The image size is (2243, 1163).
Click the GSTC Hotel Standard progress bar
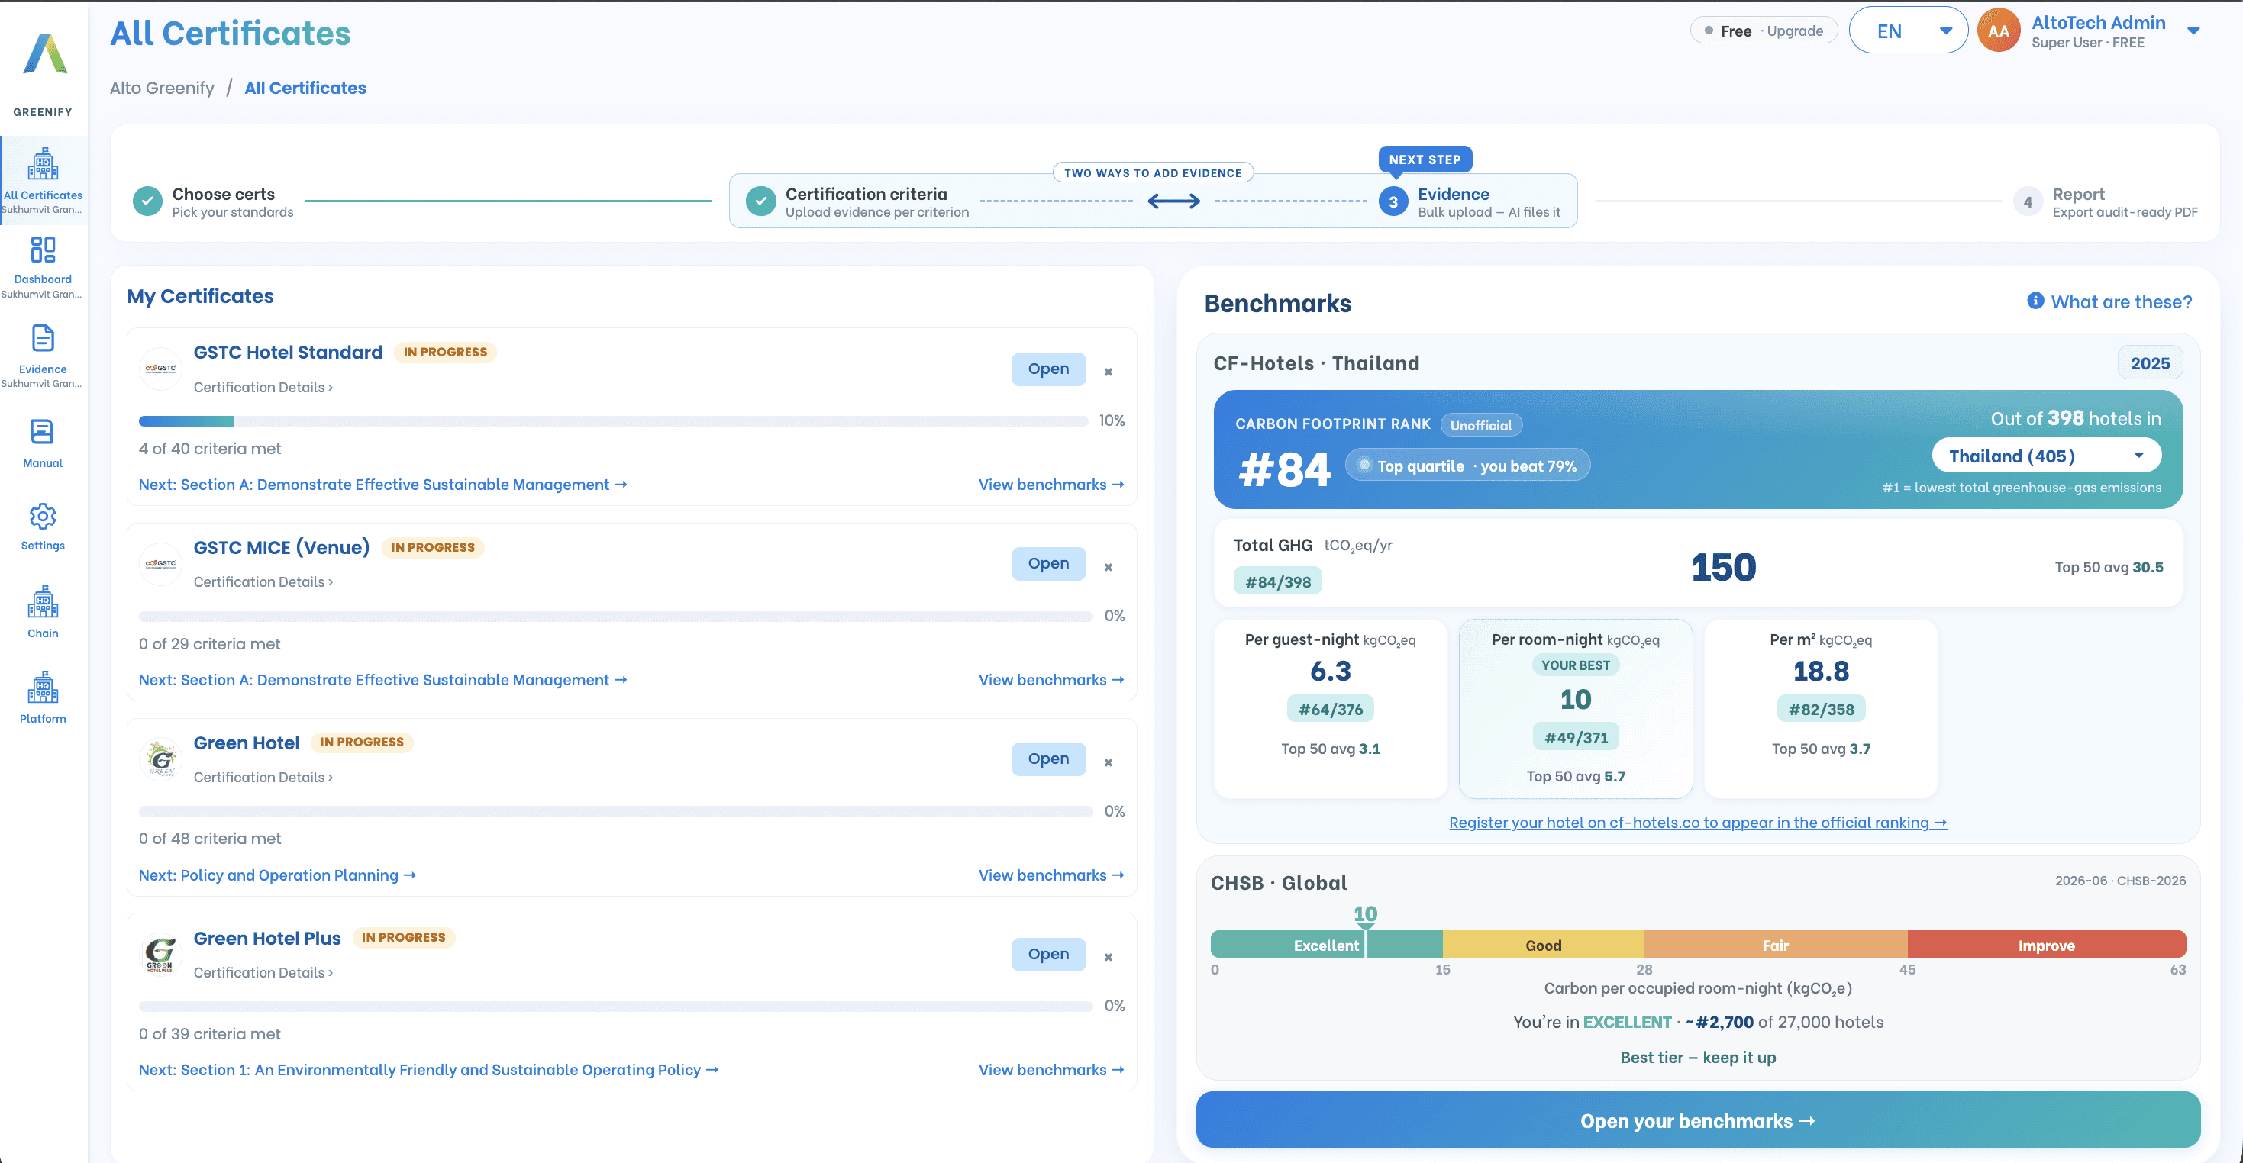[613, 421]
